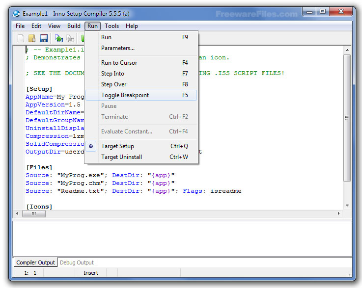Click the vertical scrollbar down arrow
The image size is (362, 288).
click(x=347, y=205)
